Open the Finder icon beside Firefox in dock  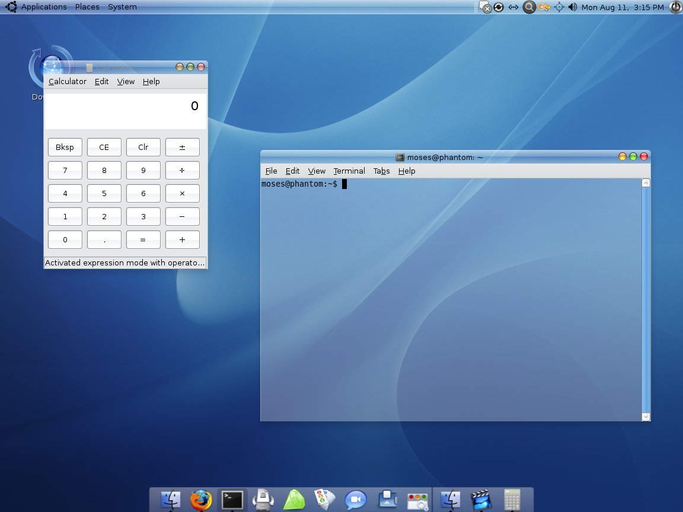170,500
